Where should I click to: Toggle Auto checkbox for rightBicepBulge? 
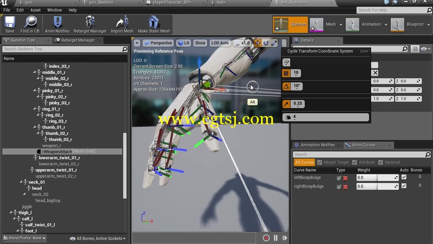click(404, 186)
